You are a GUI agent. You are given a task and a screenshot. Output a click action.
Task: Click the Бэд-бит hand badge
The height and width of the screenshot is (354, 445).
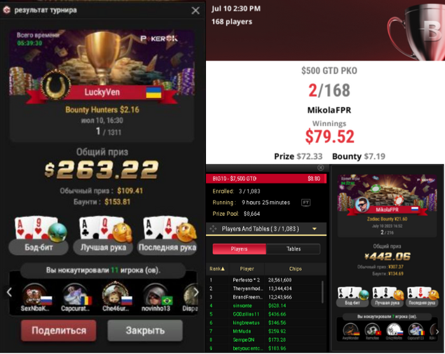click(x=39, y=247)
